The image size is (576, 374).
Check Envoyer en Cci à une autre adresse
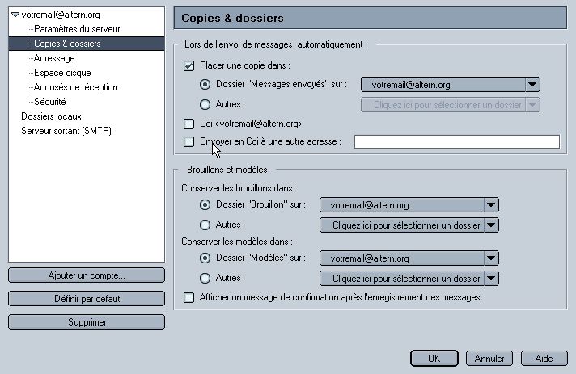pos(188,141)
